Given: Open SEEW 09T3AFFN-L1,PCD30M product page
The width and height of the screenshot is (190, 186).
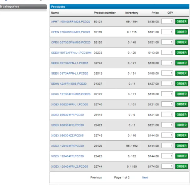Looking at the screenshot, I should [71, 53].
